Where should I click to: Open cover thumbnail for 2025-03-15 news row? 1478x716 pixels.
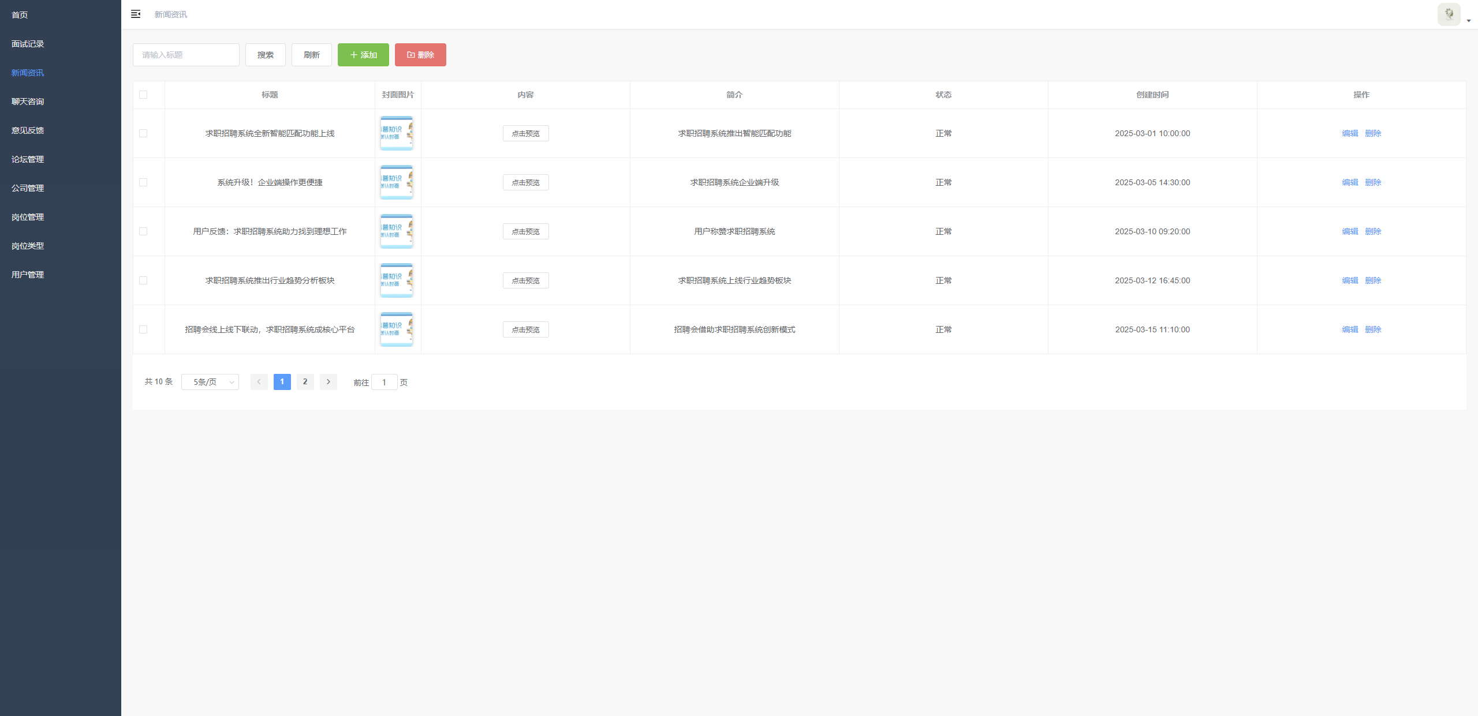(397, 329)
